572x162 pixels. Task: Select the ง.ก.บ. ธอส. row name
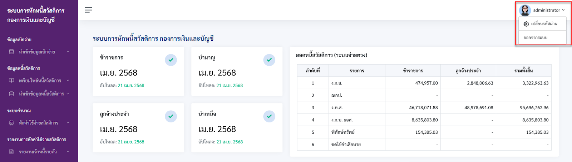[x=342, y=120]
